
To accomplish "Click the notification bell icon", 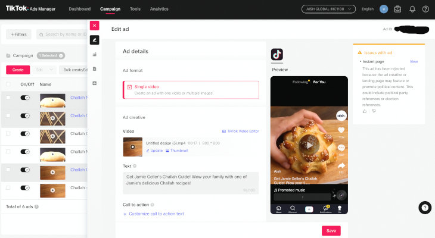I will coord(412,9).
